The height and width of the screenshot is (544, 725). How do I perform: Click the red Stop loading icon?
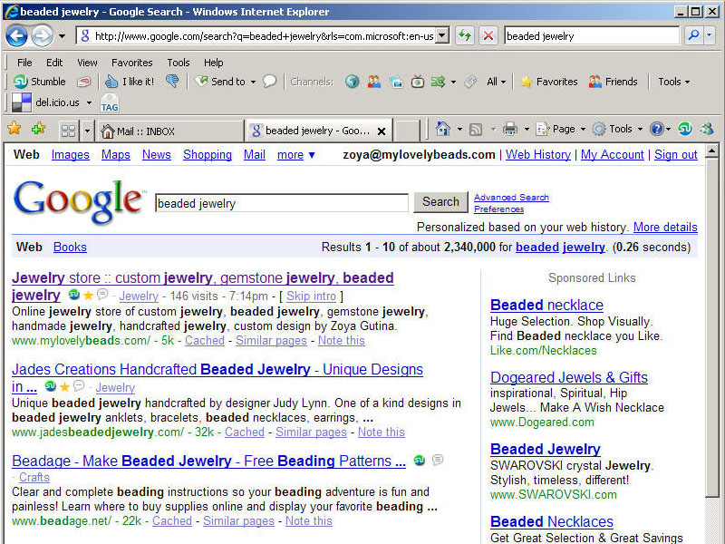pos(488,35)
